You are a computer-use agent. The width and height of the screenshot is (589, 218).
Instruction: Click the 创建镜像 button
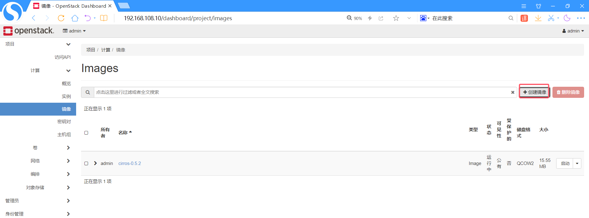tap(534, 92)
